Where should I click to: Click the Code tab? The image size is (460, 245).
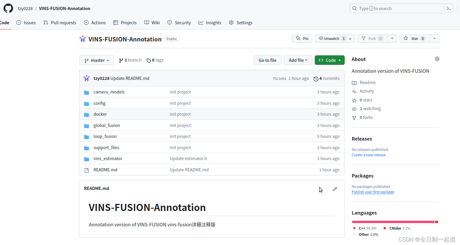coord(5,23)
